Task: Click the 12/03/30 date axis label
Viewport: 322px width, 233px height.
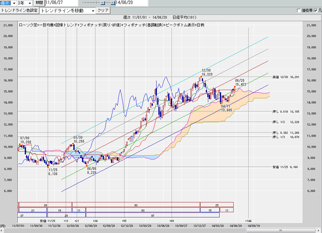Action: click(x=73, y=226)
